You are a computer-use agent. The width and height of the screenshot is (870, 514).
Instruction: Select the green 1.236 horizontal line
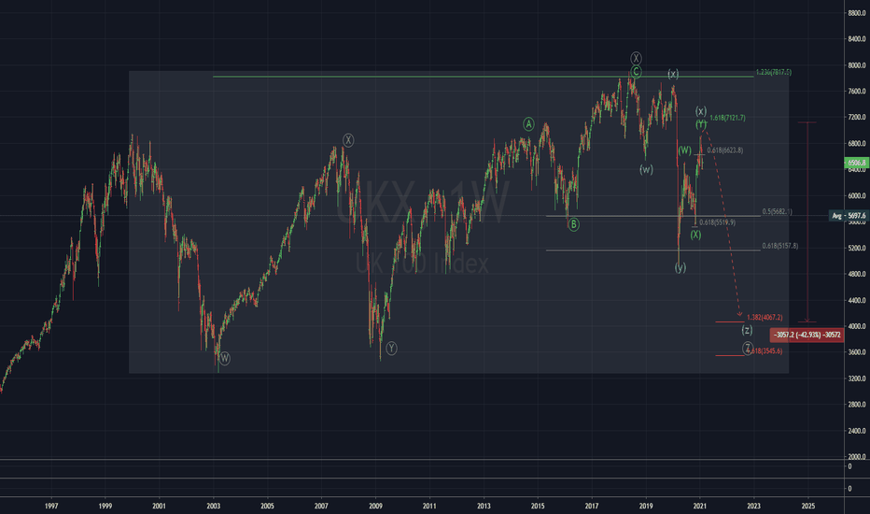pos(484,77)
